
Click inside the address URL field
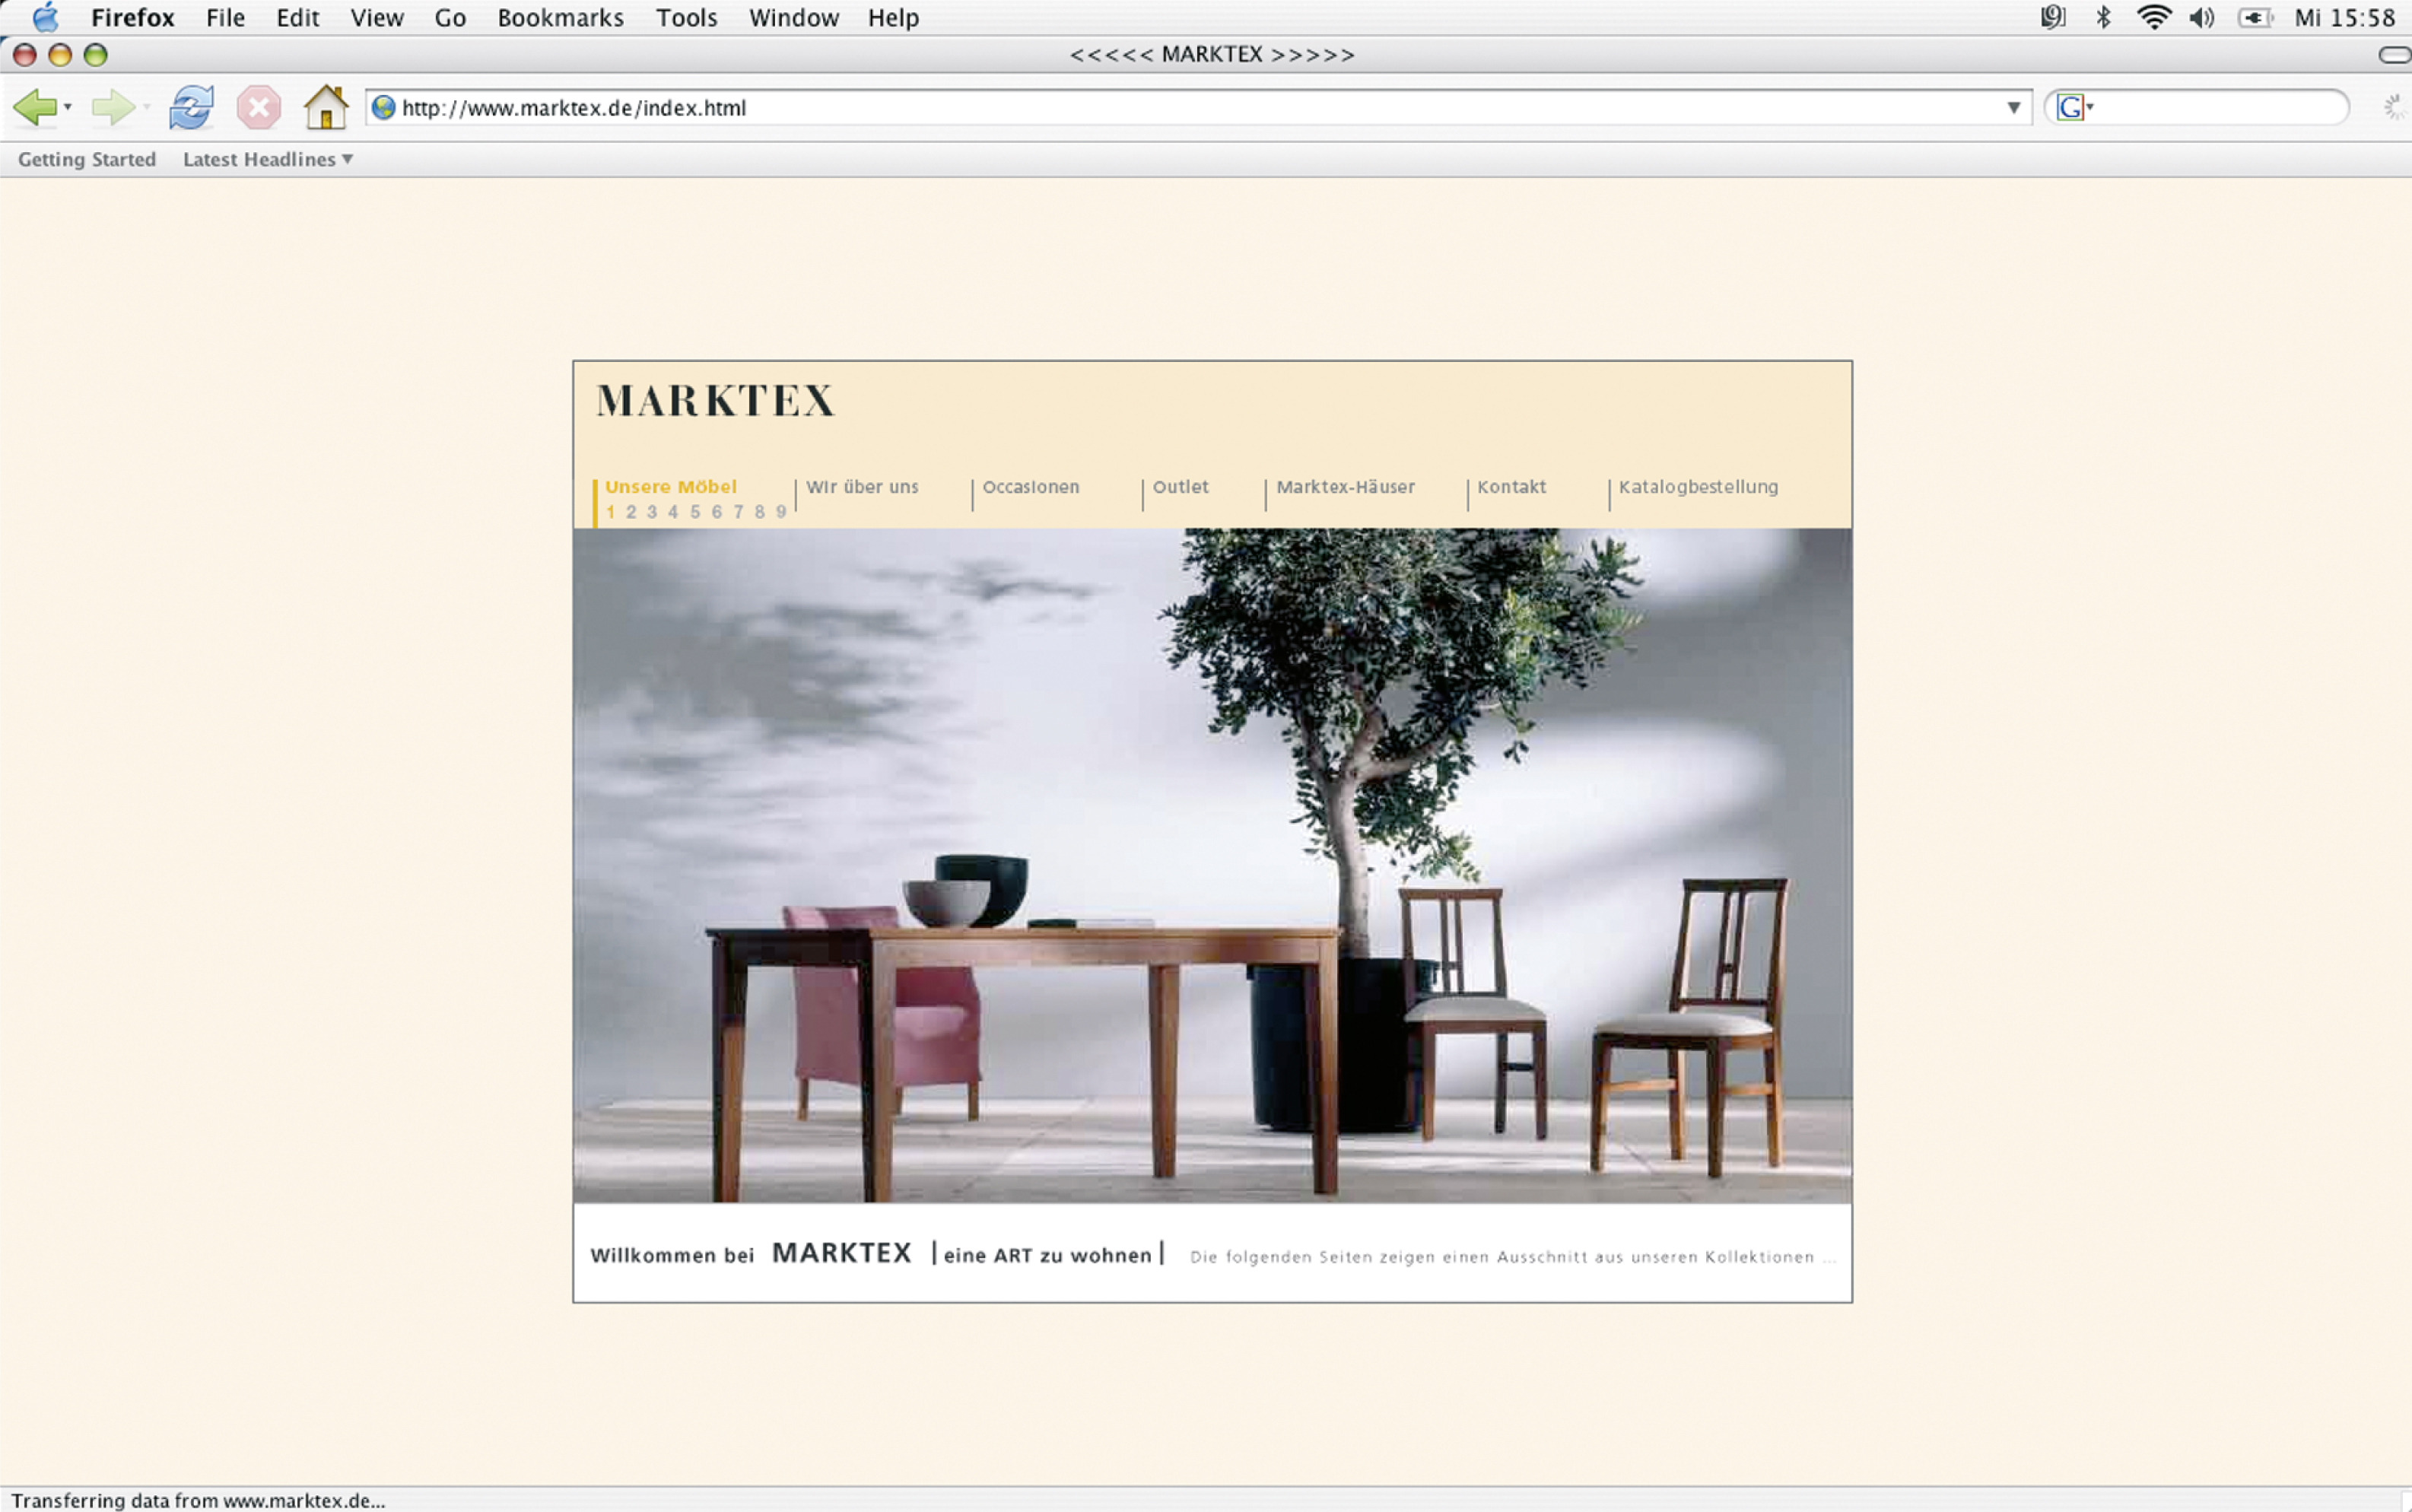coord(1100,107)
